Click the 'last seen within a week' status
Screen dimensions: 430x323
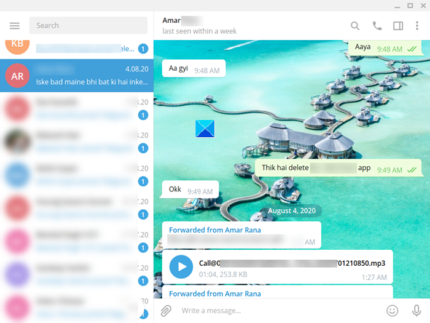tap(199, 31)
